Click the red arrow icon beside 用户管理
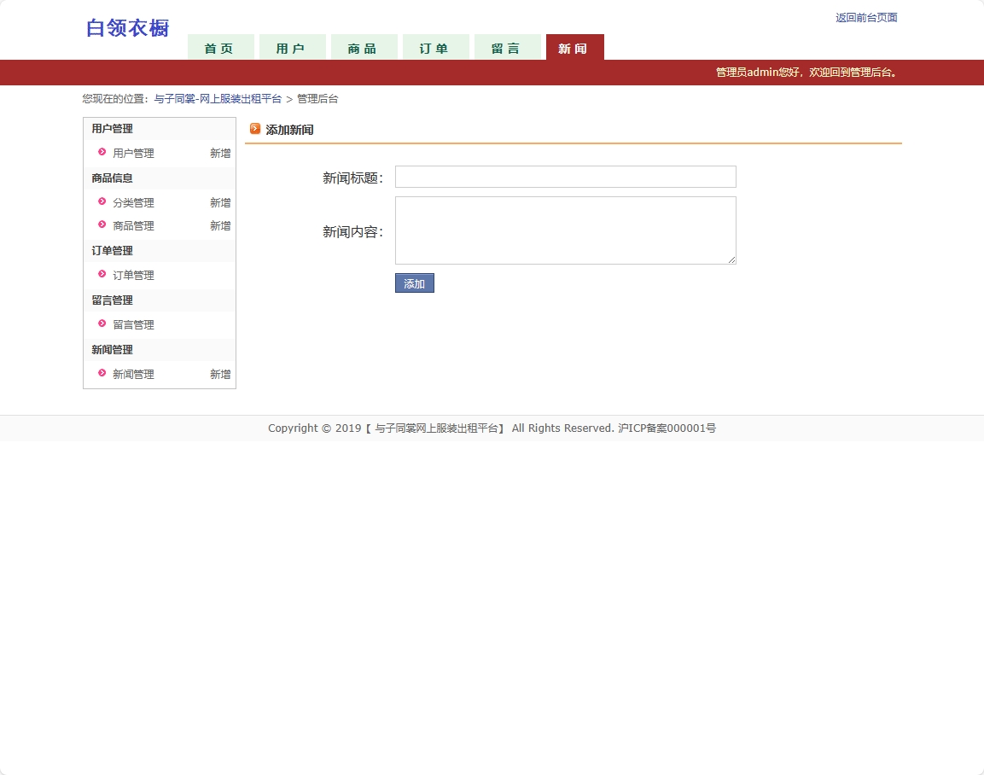 [x=101, y=153]
